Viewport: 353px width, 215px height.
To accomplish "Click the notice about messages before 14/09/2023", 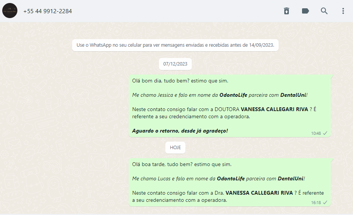I will (x=175, y=45).
